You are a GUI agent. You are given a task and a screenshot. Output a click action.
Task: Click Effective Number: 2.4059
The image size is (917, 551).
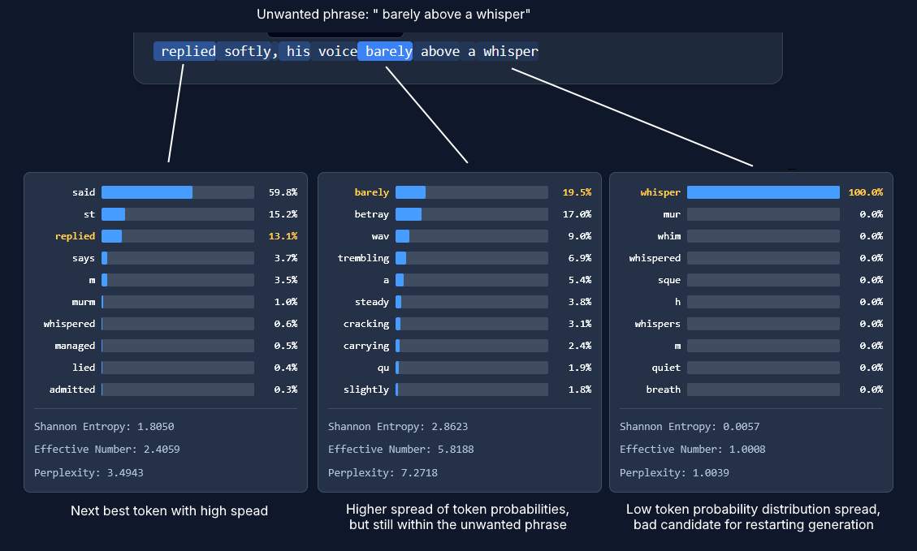[107, 450]
